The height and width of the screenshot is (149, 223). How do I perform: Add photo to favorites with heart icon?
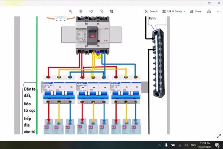pyautogui.click(x=91, y=11)
